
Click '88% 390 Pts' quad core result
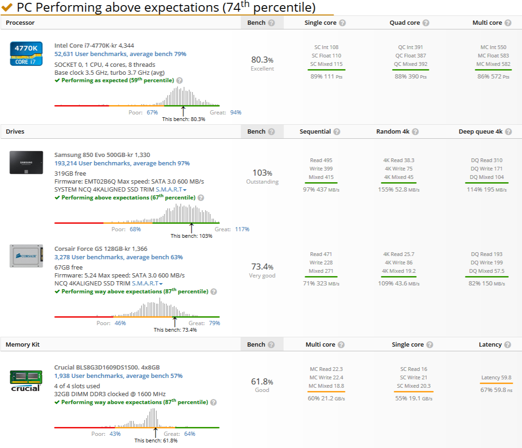click(x=410, y=77)
